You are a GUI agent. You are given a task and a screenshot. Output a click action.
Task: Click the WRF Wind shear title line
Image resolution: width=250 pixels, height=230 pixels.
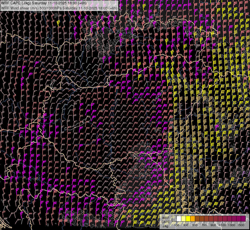59,8
